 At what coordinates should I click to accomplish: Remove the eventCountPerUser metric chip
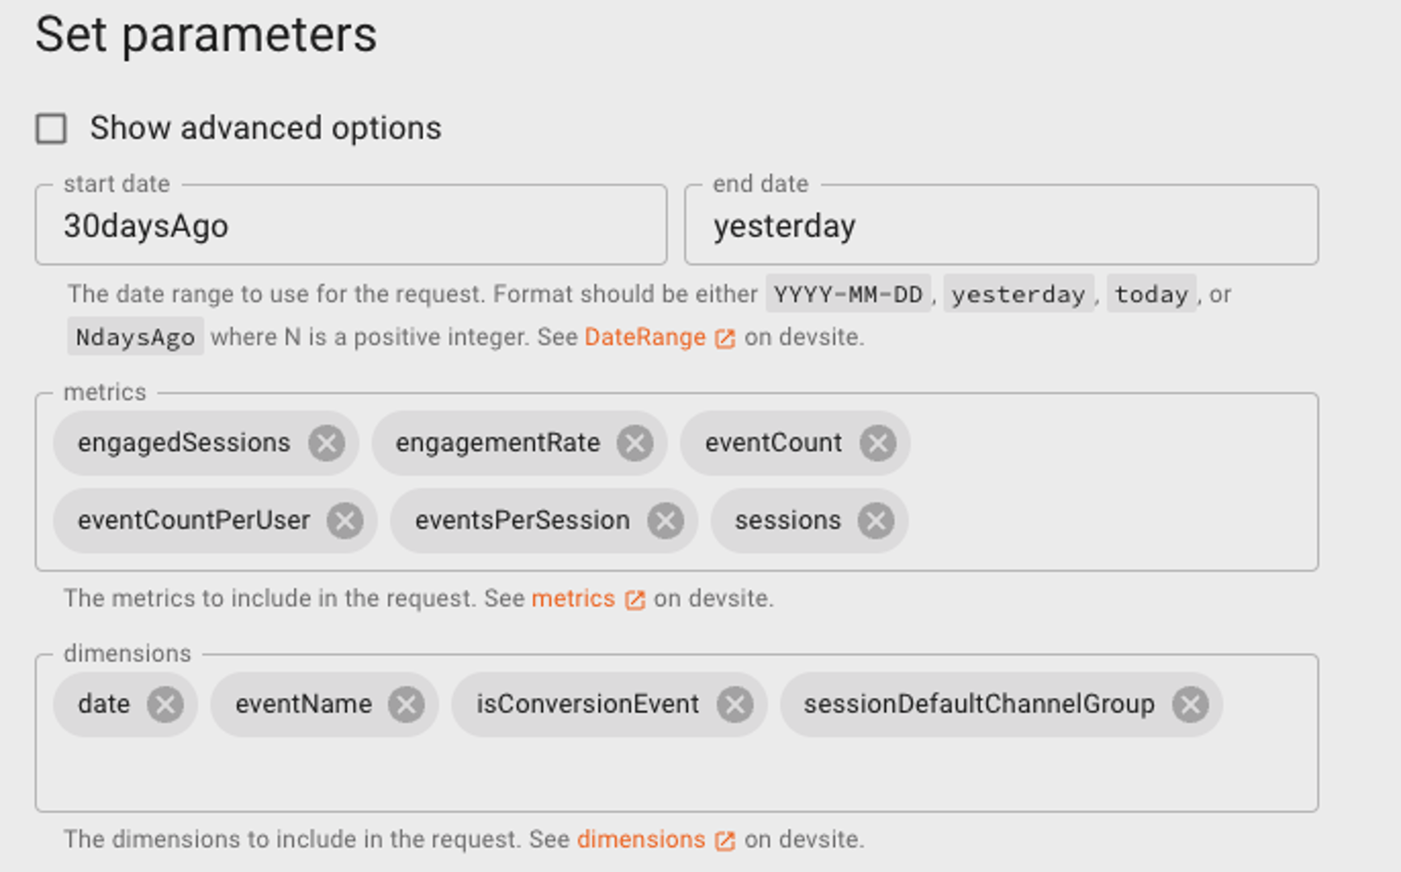(x=345, y=521)
